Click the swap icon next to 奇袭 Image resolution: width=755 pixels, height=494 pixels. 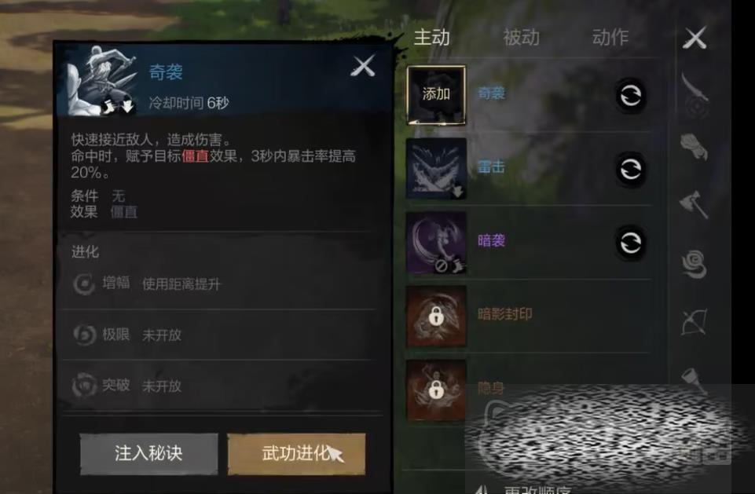point(630,95)
